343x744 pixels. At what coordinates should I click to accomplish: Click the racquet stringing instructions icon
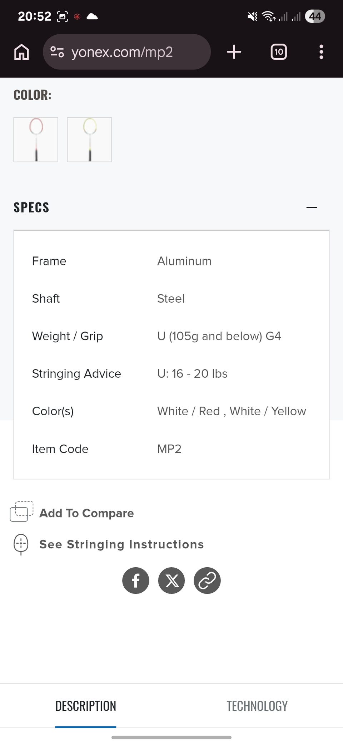coord(21,545)
